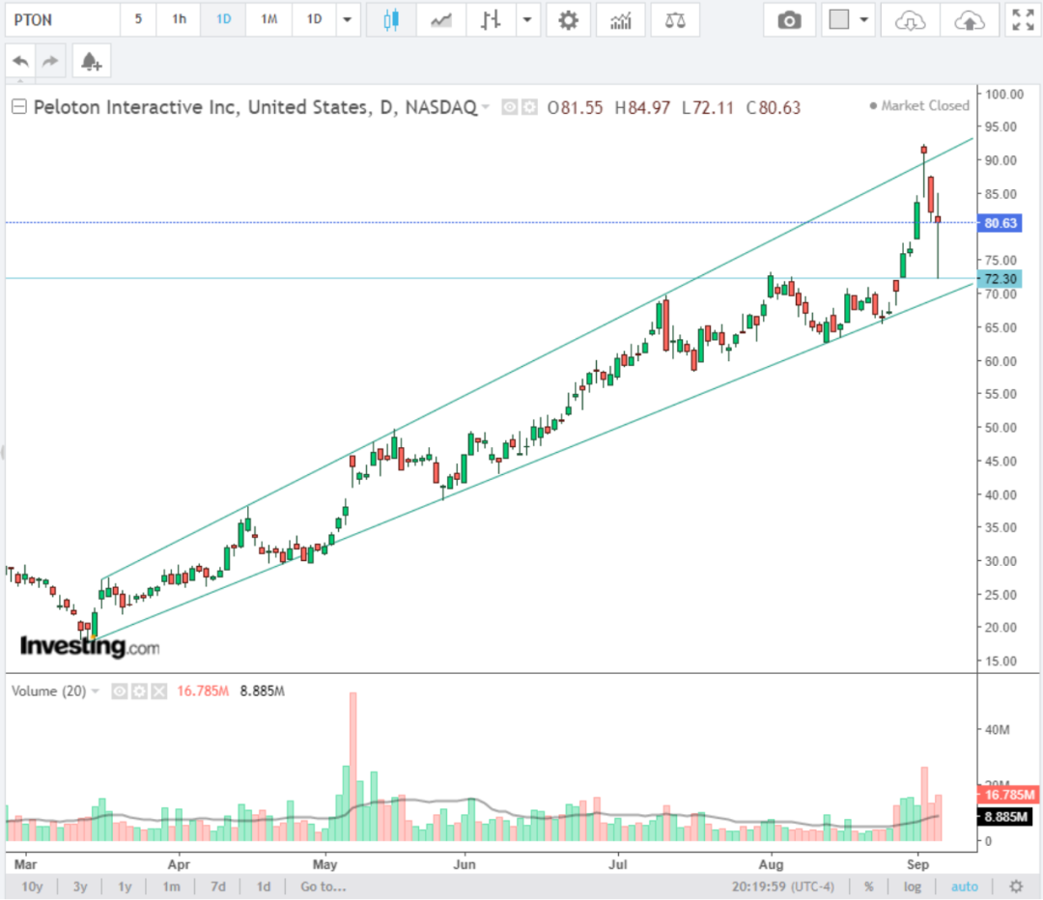
Task: Click the Peloton Interactive Inc chart title
Action: [x=255, y=107]
